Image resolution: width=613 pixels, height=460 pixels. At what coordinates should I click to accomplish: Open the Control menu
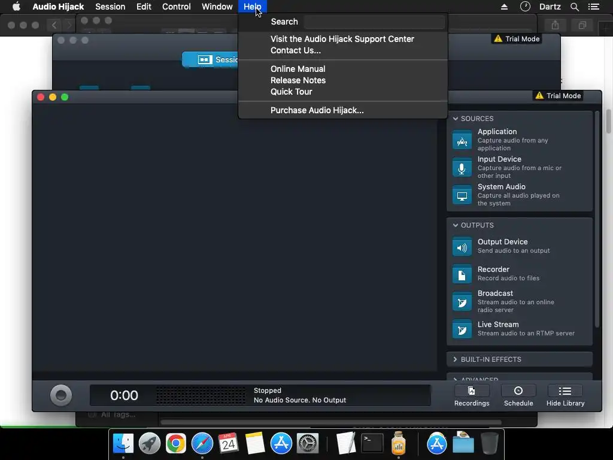[177, 7]
